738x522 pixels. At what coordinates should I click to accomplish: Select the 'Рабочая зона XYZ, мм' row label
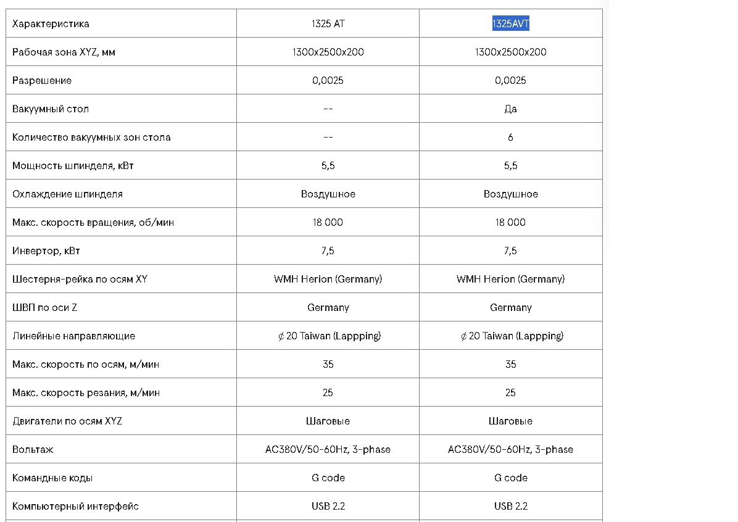[64, 52]
